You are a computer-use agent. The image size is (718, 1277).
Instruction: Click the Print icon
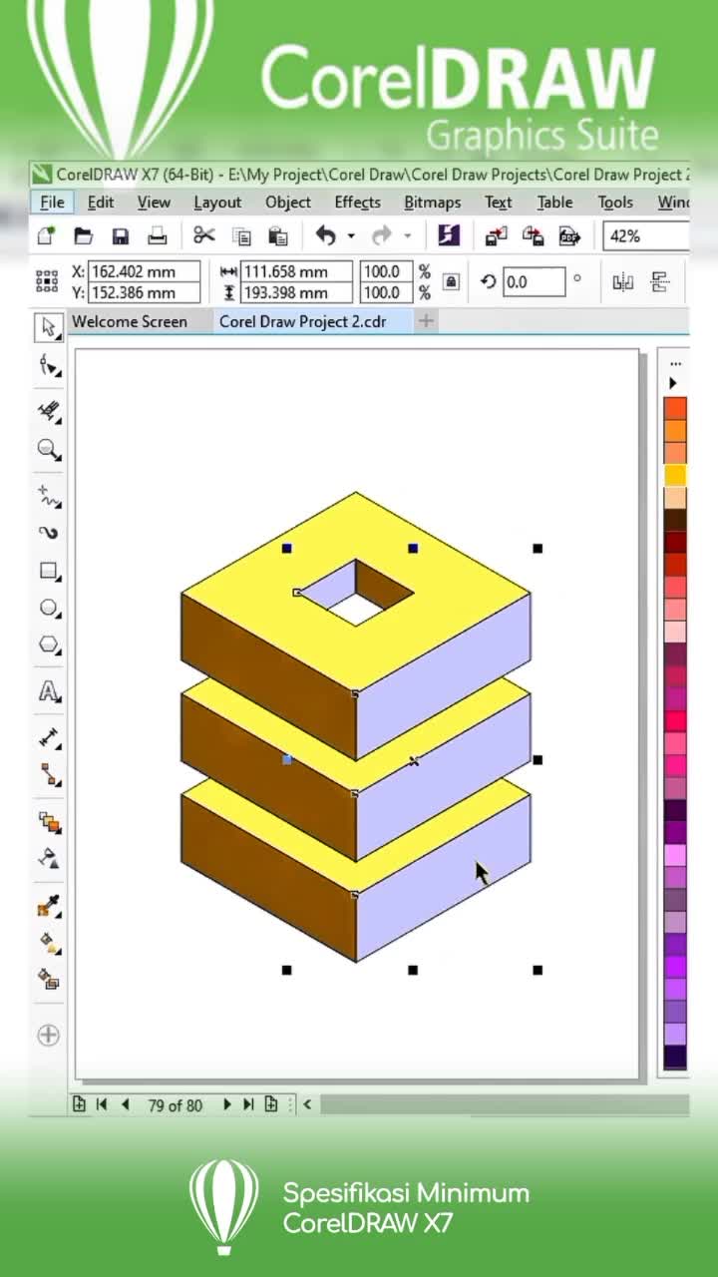pos(158,236)
